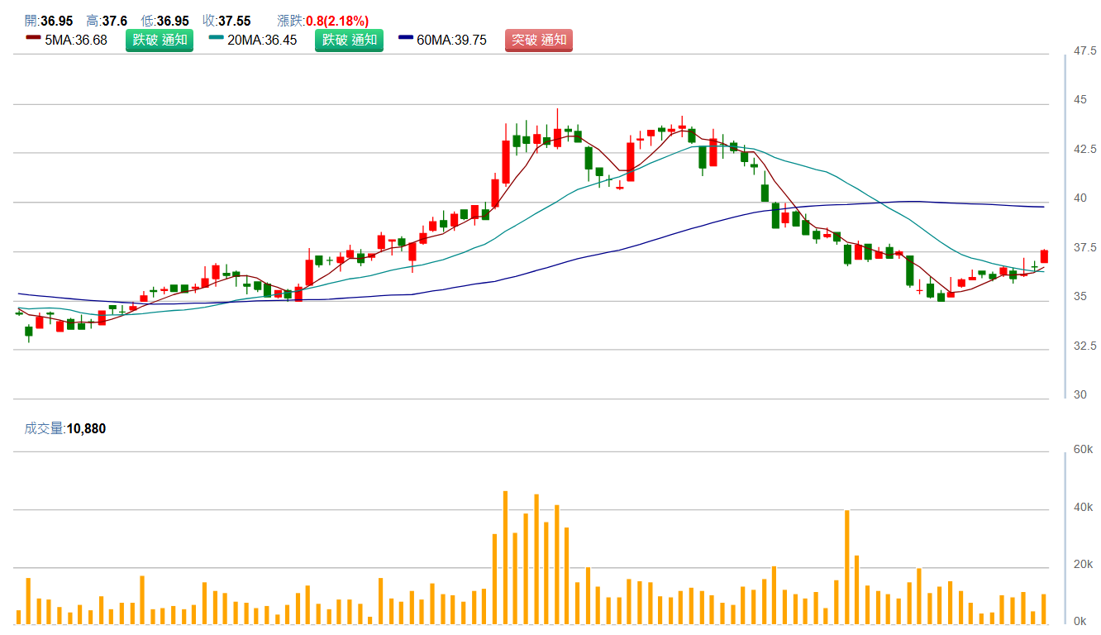Click the 高 high price 37.6
This screenshot has height=635, width=1101.
pos(115,21)
